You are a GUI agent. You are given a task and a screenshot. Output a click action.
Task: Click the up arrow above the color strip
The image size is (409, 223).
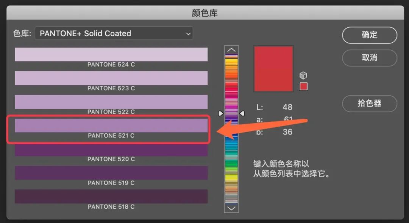pos(231,50)
